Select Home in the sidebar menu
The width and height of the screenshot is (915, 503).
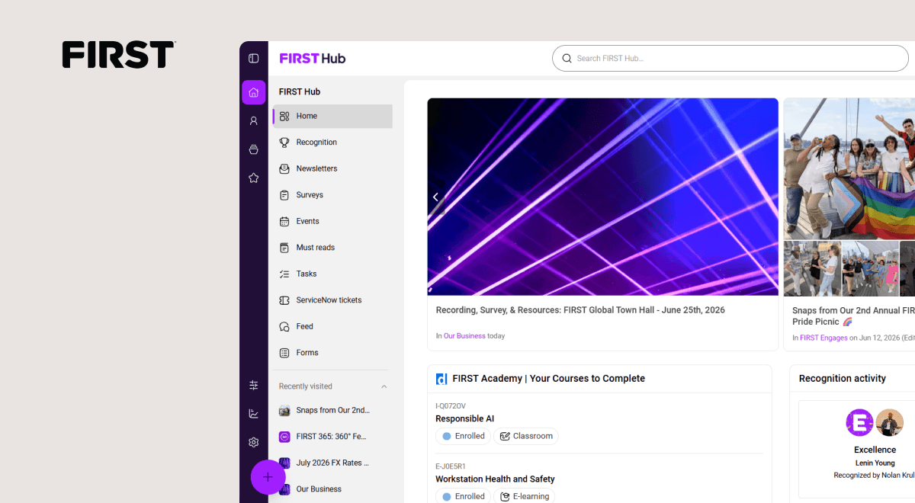click(332, 116)
